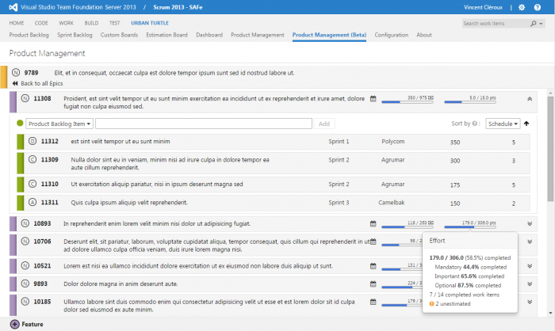The image size is (555, 331).
Task: Open calendar icon for feature 10706
Action: tap(373, 242)
